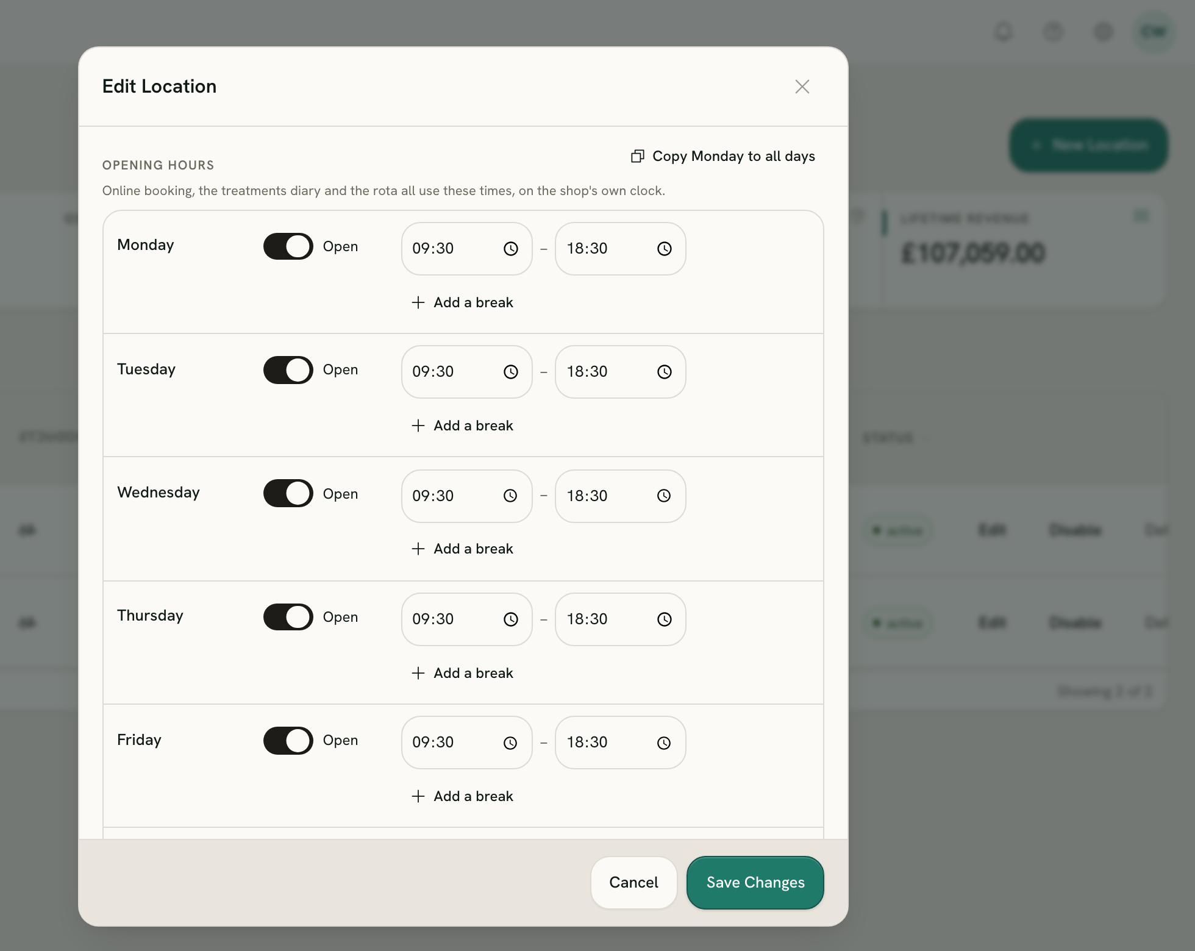Toggle Friday open switch
The height and width of the screenshot is (951, 1195).
tap(288, 741)
